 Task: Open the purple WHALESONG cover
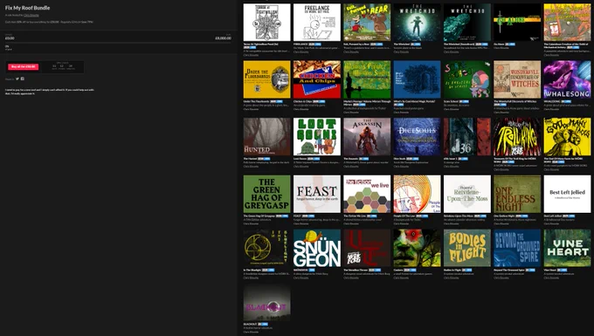(x=567, y=79)
